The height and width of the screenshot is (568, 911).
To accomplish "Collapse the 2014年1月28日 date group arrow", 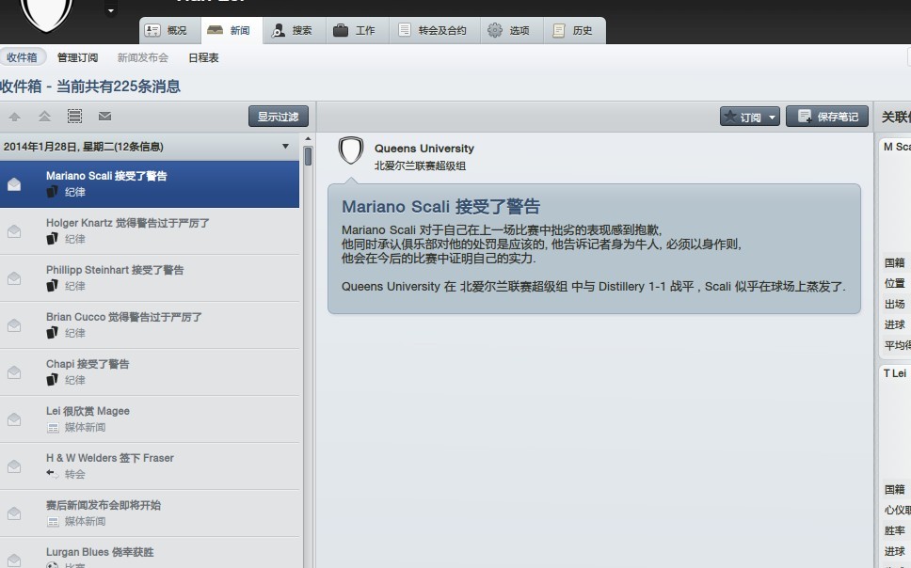I will click(x=285, y=147).
